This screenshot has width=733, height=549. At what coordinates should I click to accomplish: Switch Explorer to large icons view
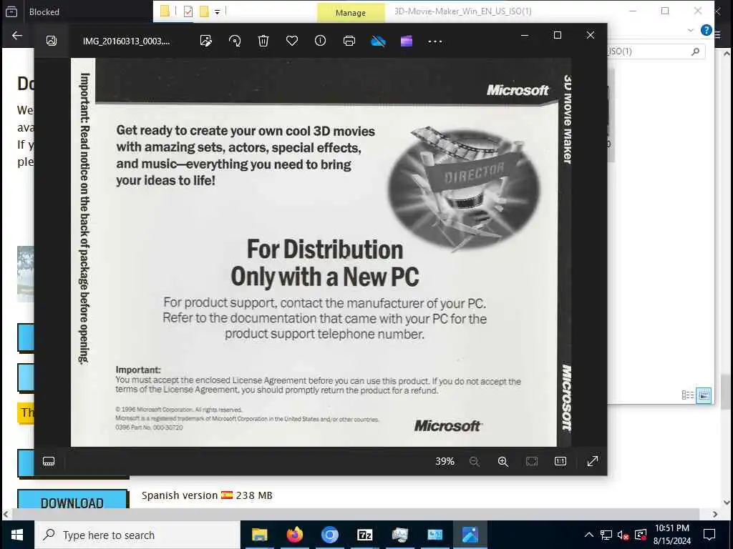tap(704, 395)
